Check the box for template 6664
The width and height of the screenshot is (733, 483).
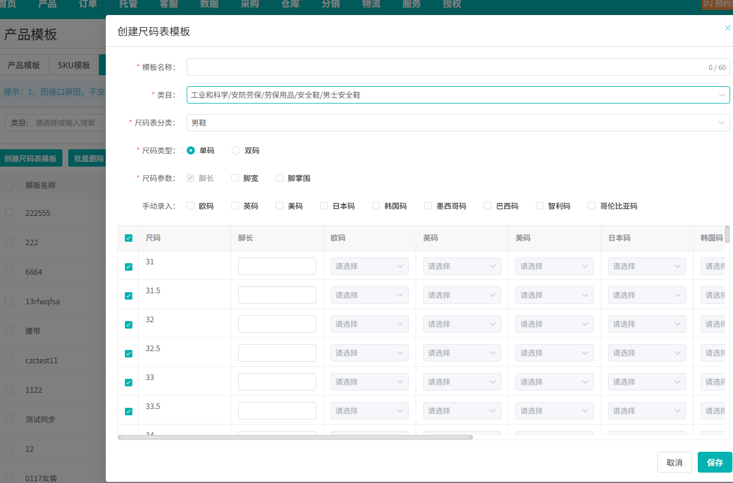9,271
